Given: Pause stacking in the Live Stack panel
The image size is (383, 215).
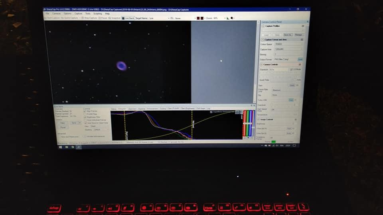Looking at the screenshot, I should point(63,127).
